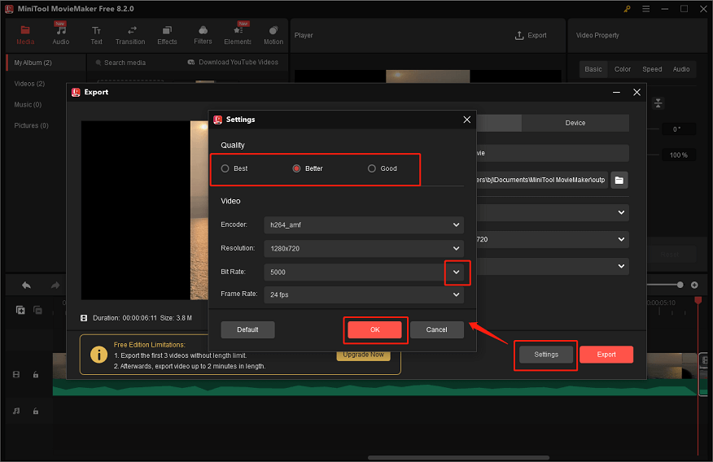Click the audio waveform clip on timeline

pos(375,387)
